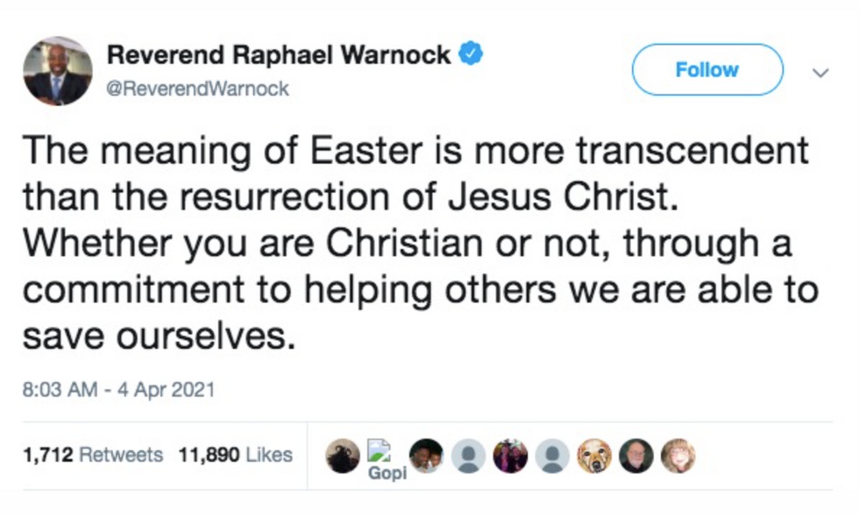Select the avatar showing two children

428,451
